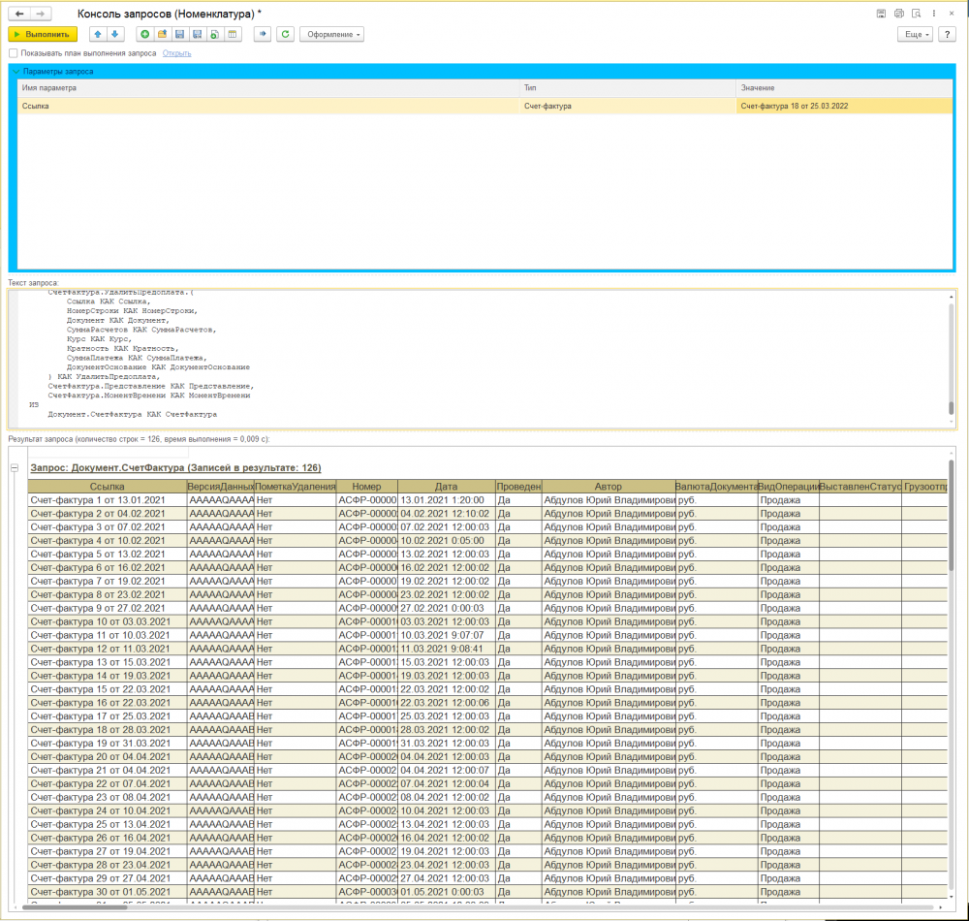
Task: Click the Дата column header
Action: click(x=446, y=487)
